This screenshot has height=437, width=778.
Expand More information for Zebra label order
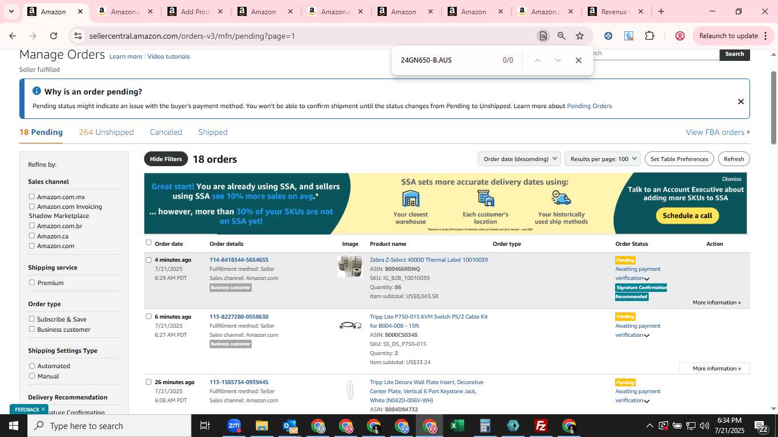(x=716, y=303)
